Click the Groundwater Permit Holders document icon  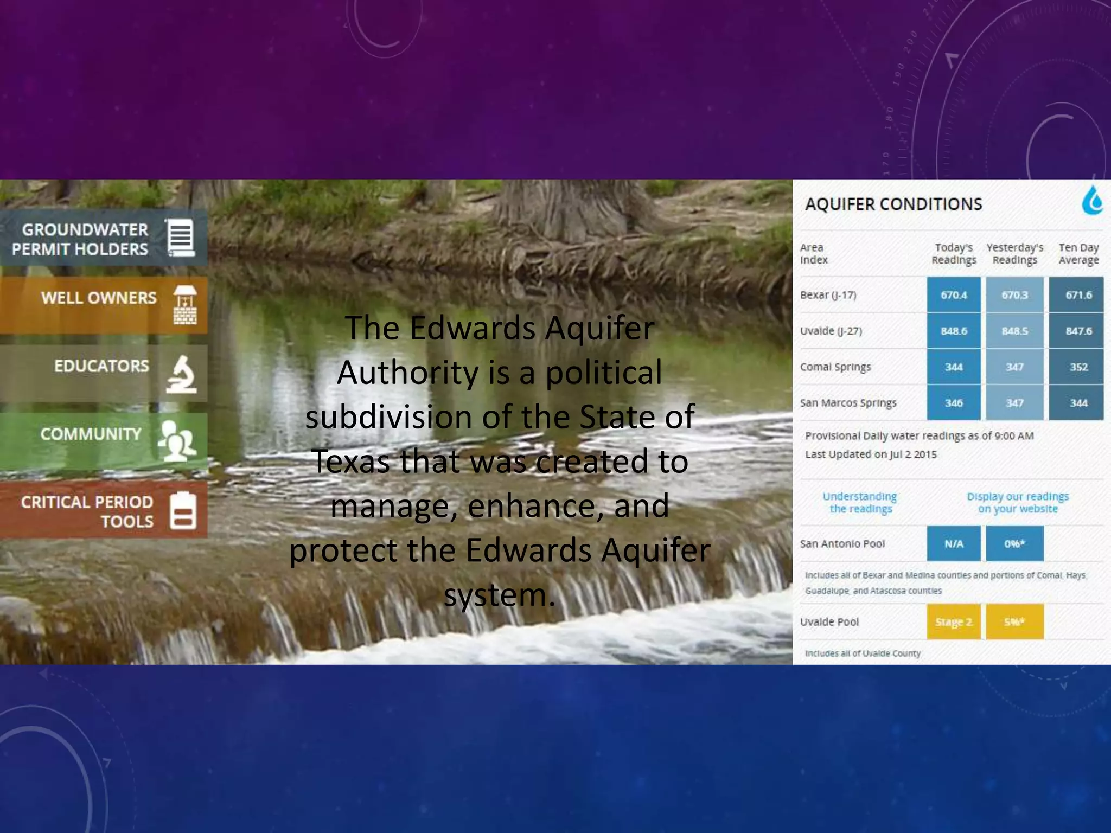pos(181,237)
